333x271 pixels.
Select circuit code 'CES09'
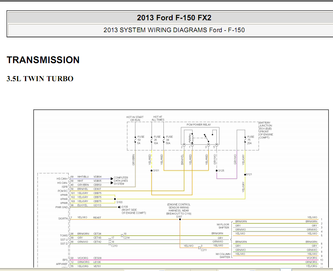point(97,258)
